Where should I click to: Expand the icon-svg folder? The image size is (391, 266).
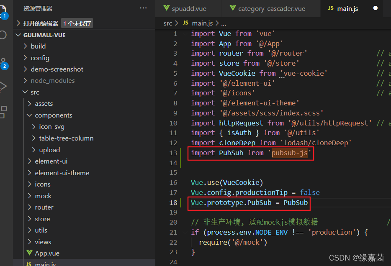(x=33, y=127)
